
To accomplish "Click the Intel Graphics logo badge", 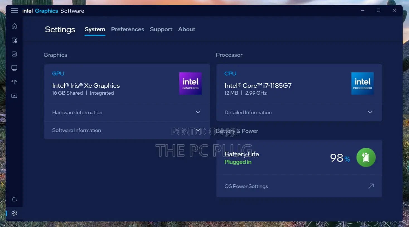I will [x=190, y=84].
